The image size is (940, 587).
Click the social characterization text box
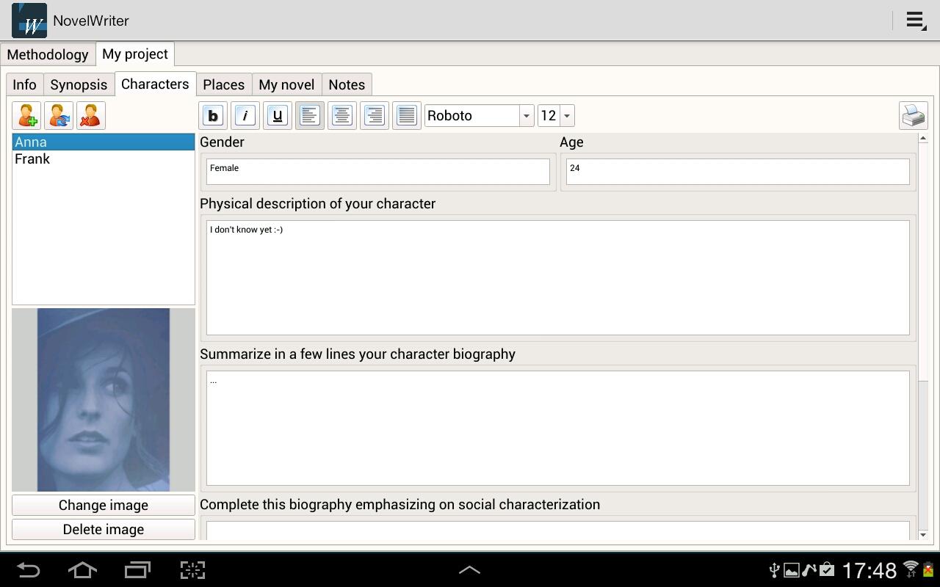coord(557,531)
